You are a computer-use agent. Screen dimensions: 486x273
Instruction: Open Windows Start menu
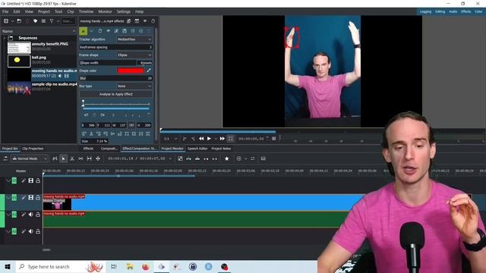coord(8,266)
